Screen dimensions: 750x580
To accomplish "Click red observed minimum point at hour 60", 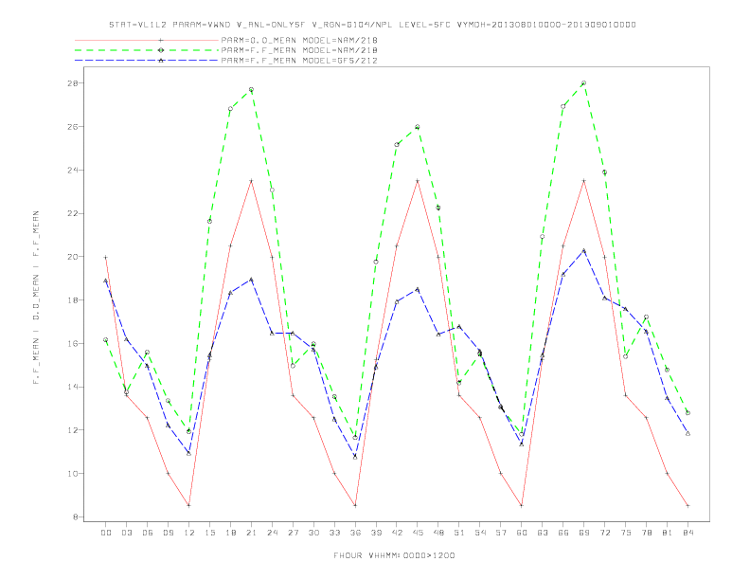I will tap(522, 505).
